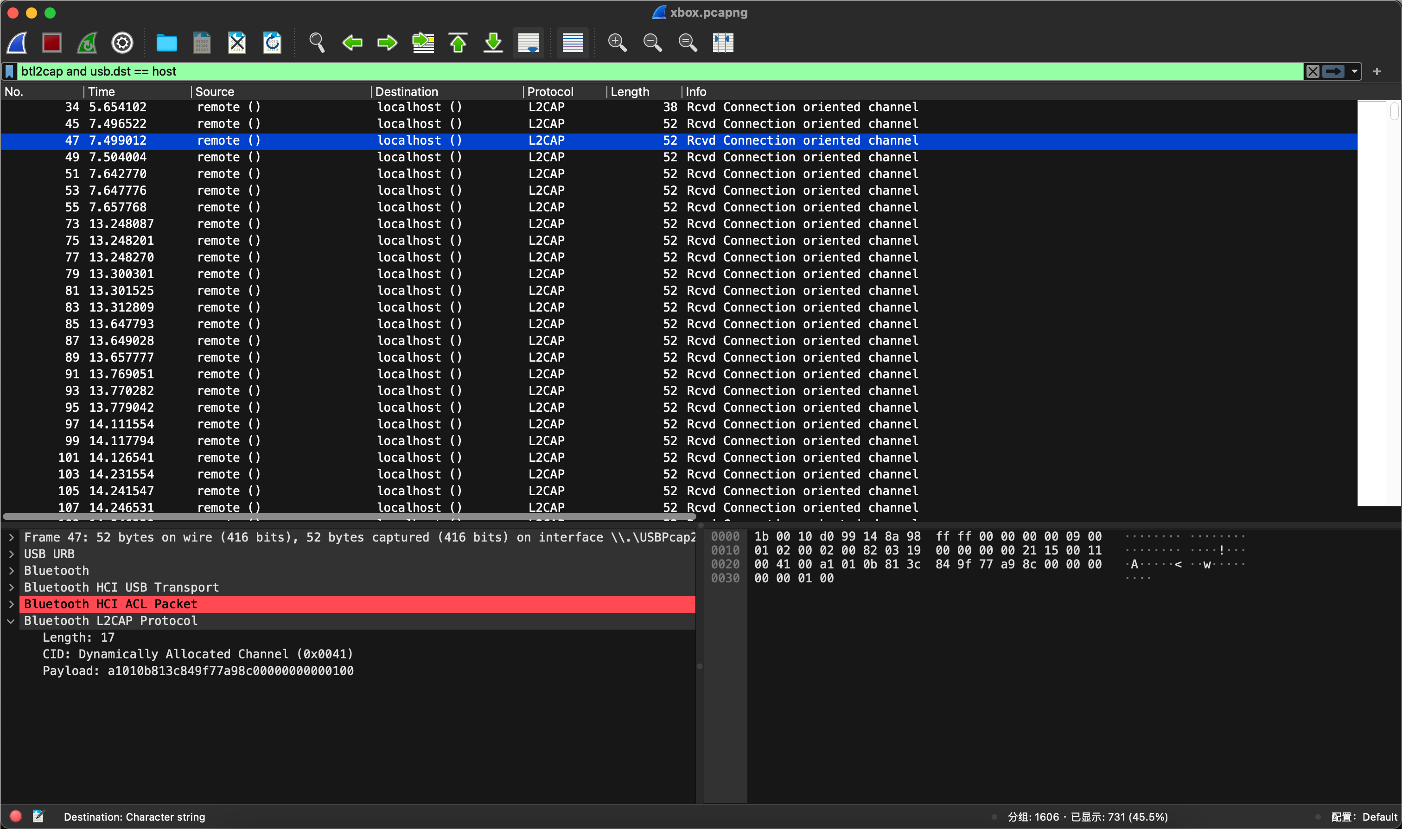Expand the USB URB node
The height and width of the screenshot is (829, 1402).
click(11, 554)
